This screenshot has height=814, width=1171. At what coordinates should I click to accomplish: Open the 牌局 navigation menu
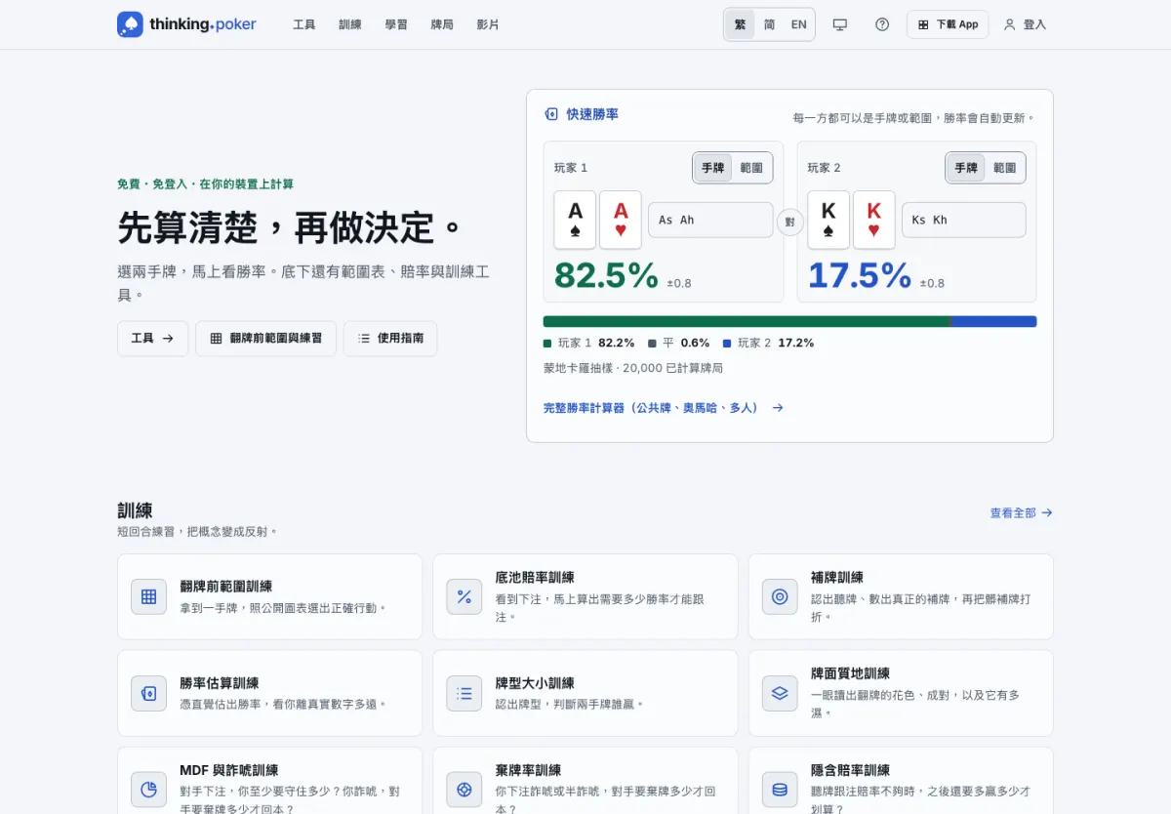pos(442,24)
